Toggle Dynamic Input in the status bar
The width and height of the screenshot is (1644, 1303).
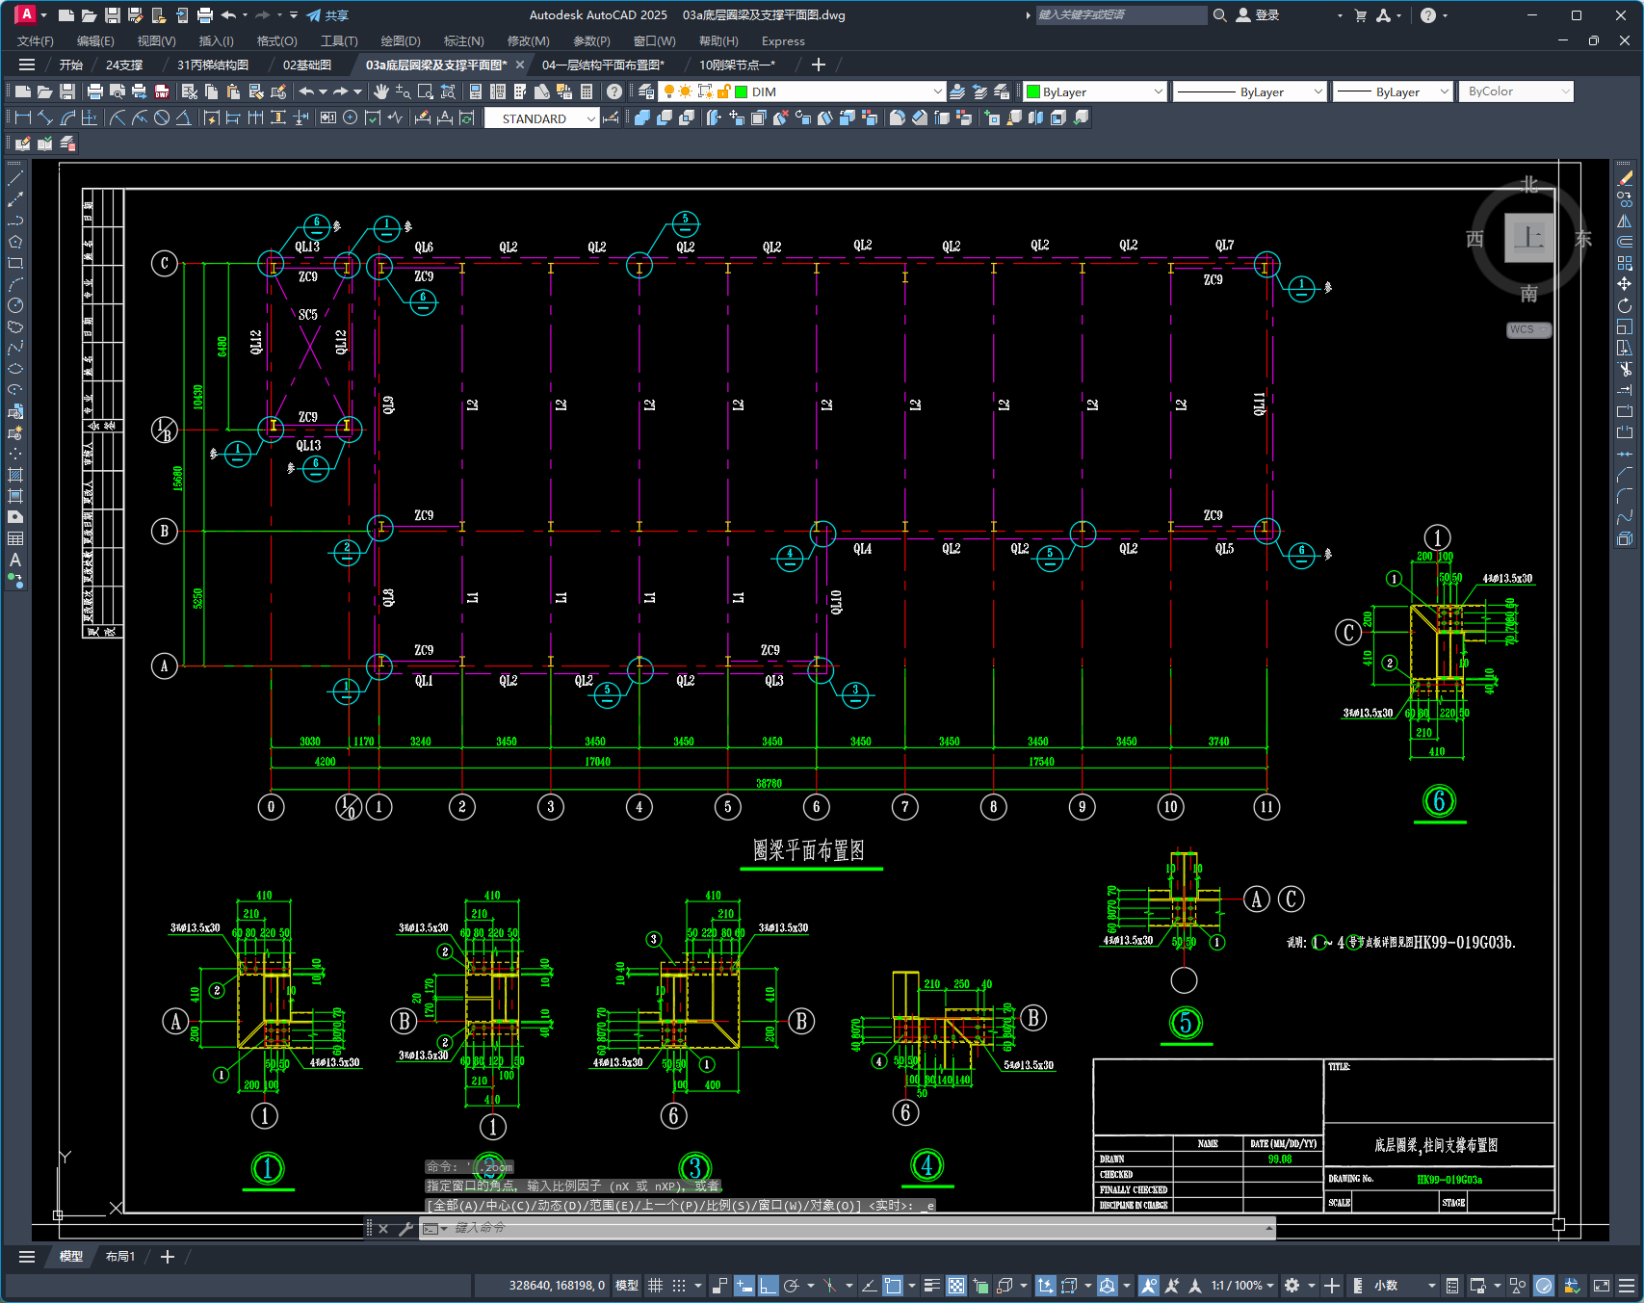tap(744, 1286)
